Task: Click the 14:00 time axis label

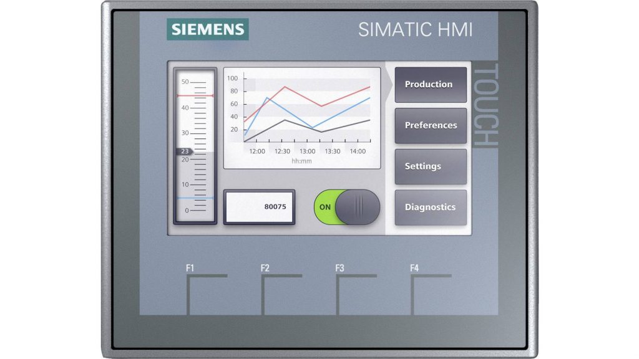Action: pyautogui.click(x=358, y=151)
